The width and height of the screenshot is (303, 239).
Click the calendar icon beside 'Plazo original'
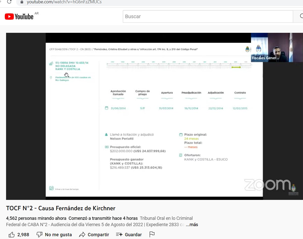[181, 135]
